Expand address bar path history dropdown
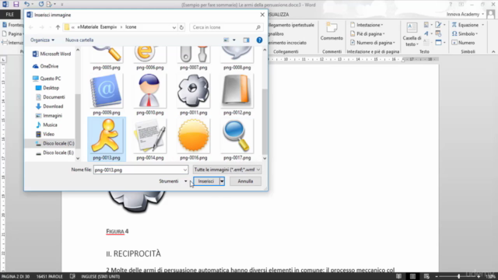 174,27
